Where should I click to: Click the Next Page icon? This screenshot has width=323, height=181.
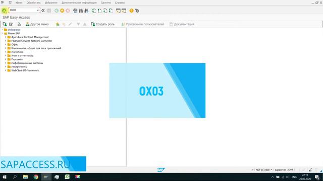coord(105,11)
